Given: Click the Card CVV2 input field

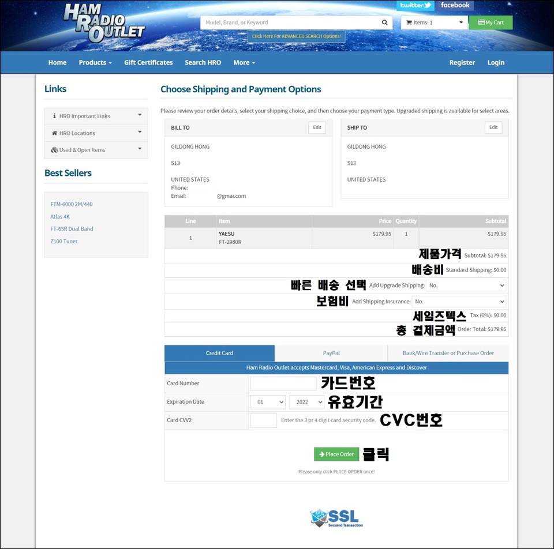Looking at the screenshot, I should (264, 420).
